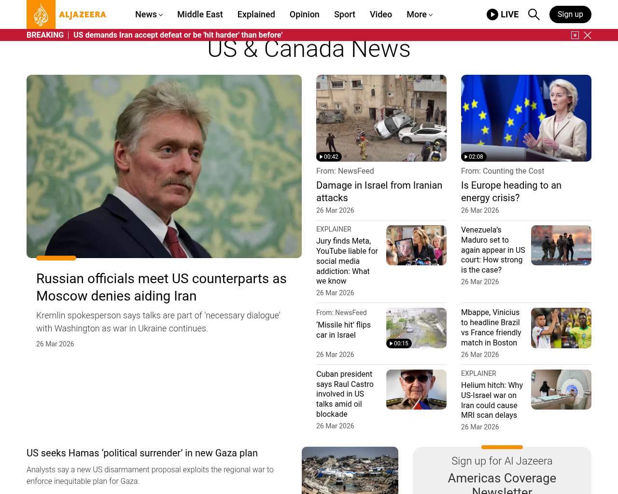Read Russian officials meet US counterparts article
The image size is (618, 494).
(161, 287)
